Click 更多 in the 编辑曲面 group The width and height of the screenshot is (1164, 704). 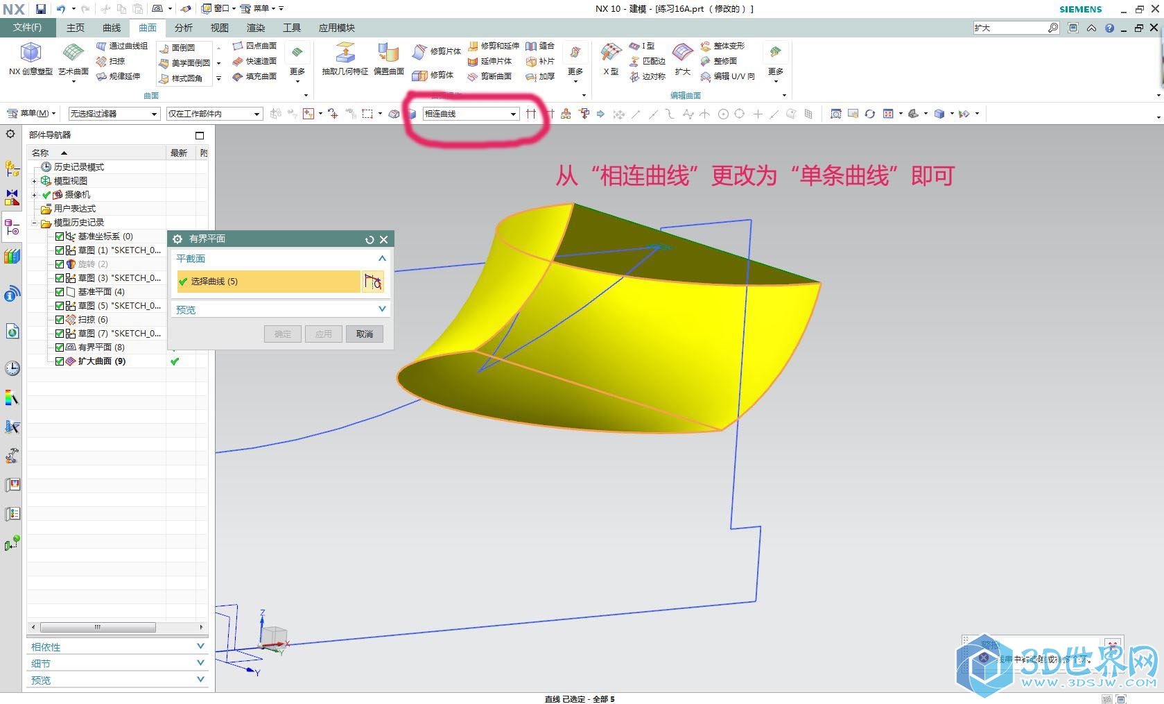776,61
